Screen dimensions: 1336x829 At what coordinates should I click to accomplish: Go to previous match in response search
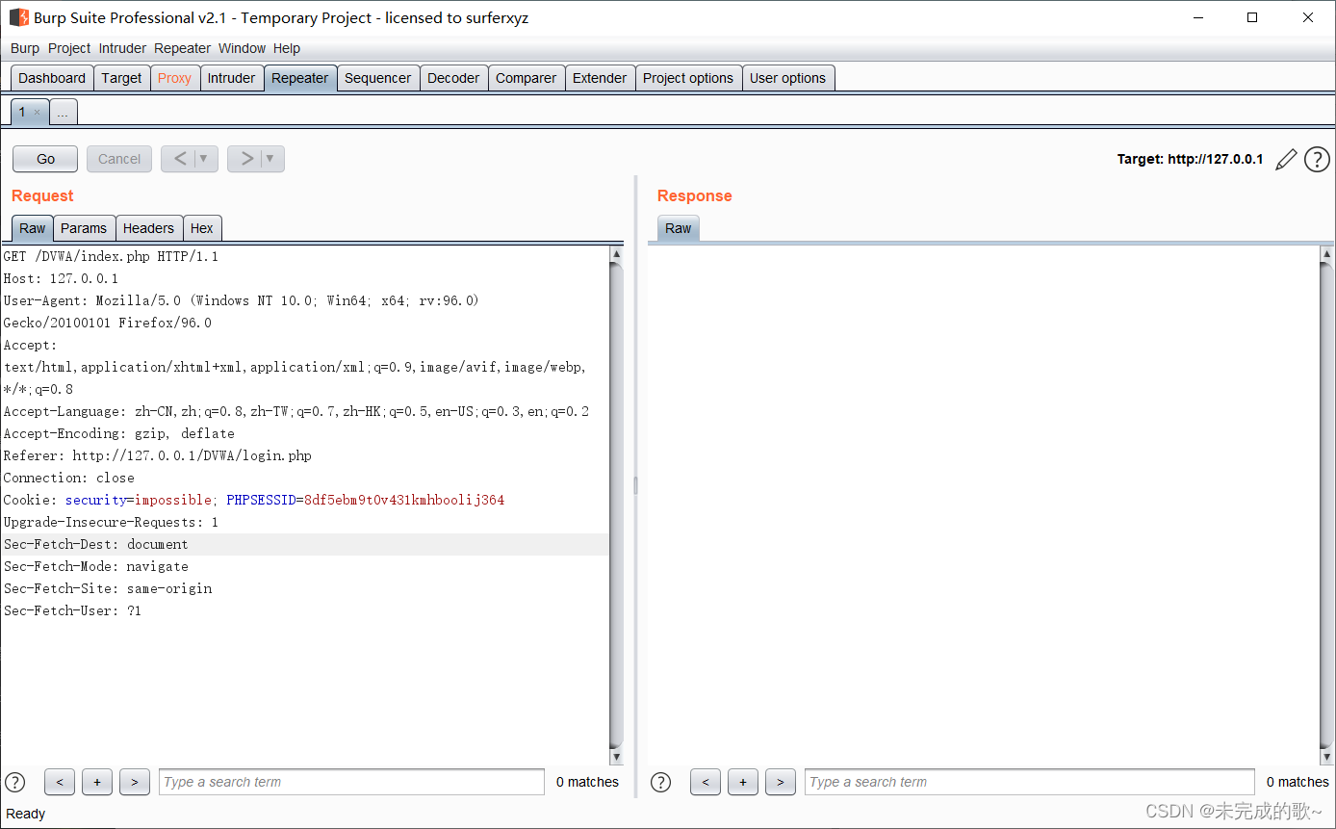[706, 782]
